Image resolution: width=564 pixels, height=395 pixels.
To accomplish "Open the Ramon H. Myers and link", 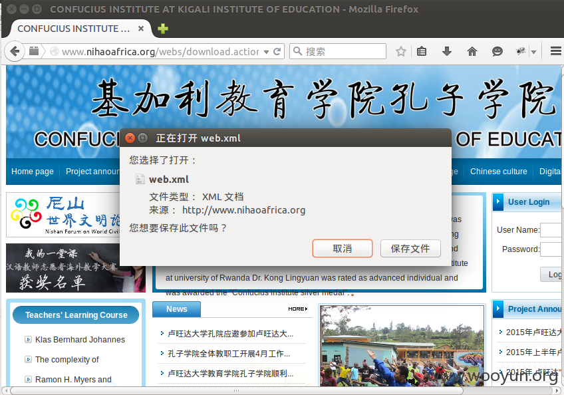I will point(73,380).
